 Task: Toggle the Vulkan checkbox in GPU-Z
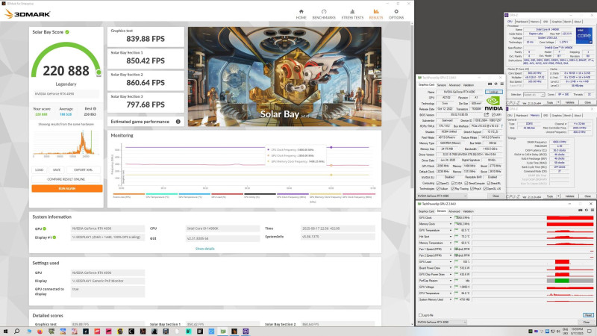click(438, 189)
